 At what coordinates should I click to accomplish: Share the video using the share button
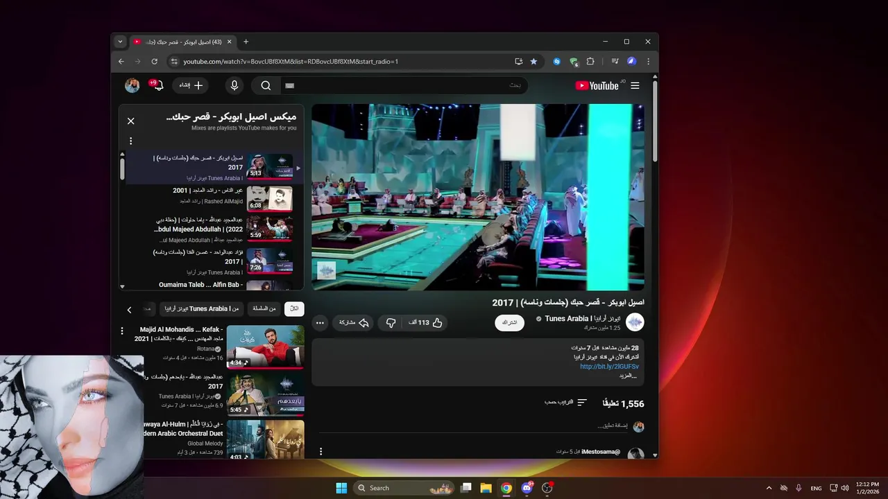click(354, 322)
